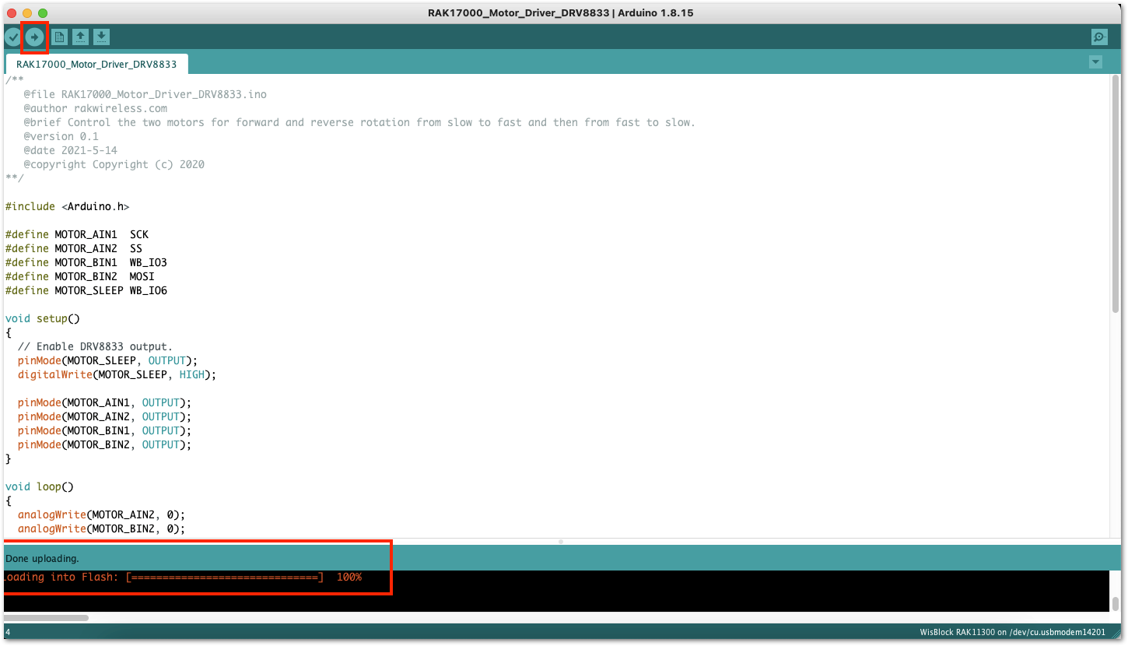Click the '@copyright Copyright (c) 2020' comment line
Image resolution: width=1128 pixels, height=646 pixels.
pyautogui.click(x=114, y=164)
